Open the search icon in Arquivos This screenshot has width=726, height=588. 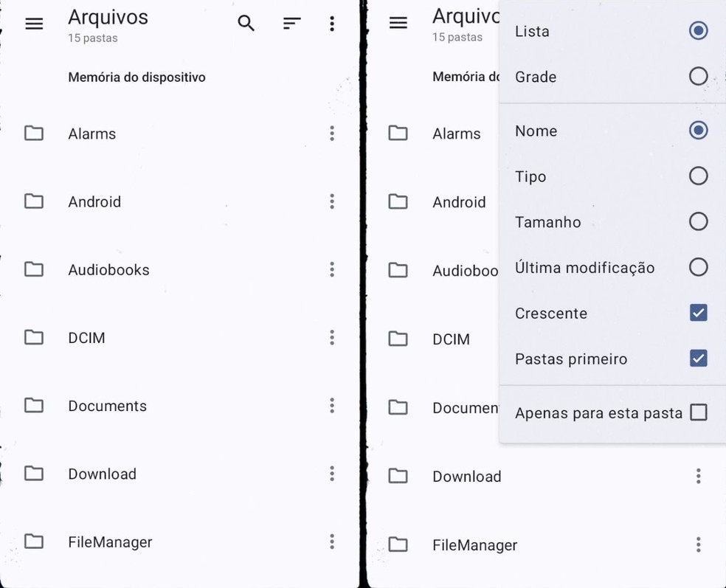click(246, 23)
